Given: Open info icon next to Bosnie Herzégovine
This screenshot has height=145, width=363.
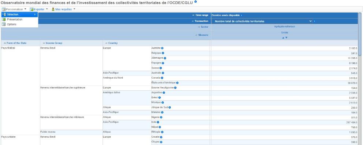Looking at the screenshot, I should pyautogui.click(x=175, y=88).
